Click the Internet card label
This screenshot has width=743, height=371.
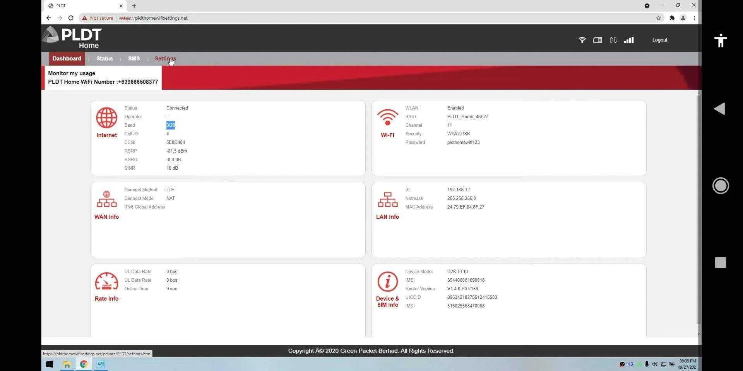point(107,135)
